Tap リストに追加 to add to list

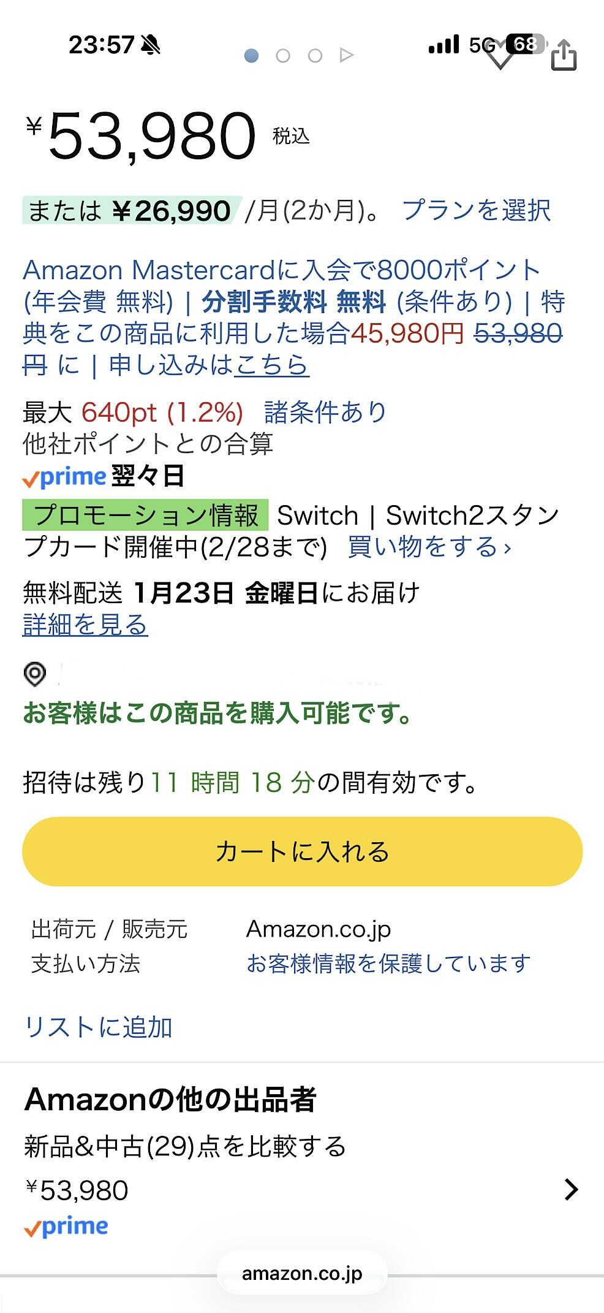tap(98, 1027)
